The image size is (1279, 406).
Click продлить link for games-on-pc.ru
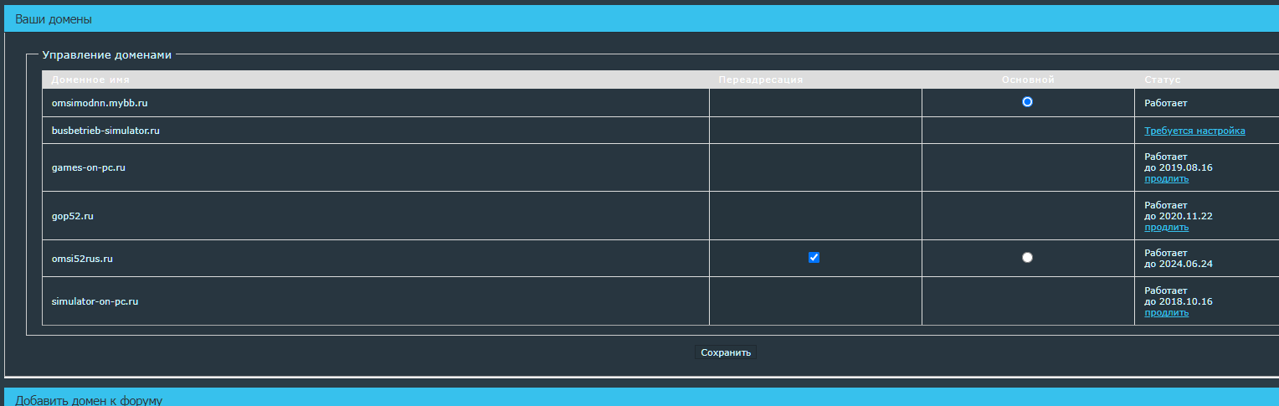coord(1166,178)
